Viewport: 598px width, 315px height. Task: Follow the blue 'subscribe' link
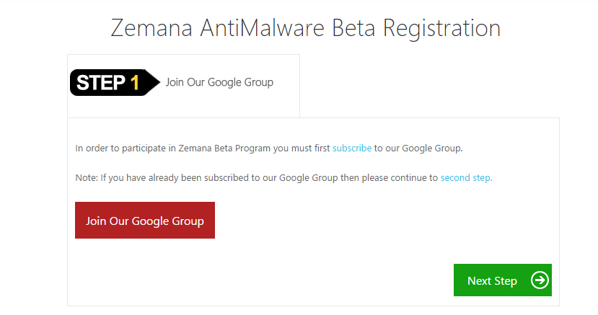point(352,148)
